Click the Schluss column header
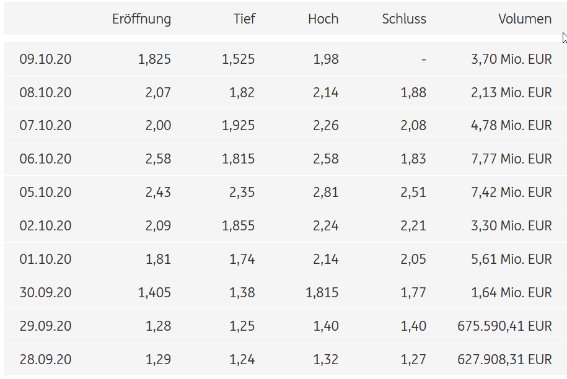The height and width of the screenshot is (379, 567). coord(404,19)
